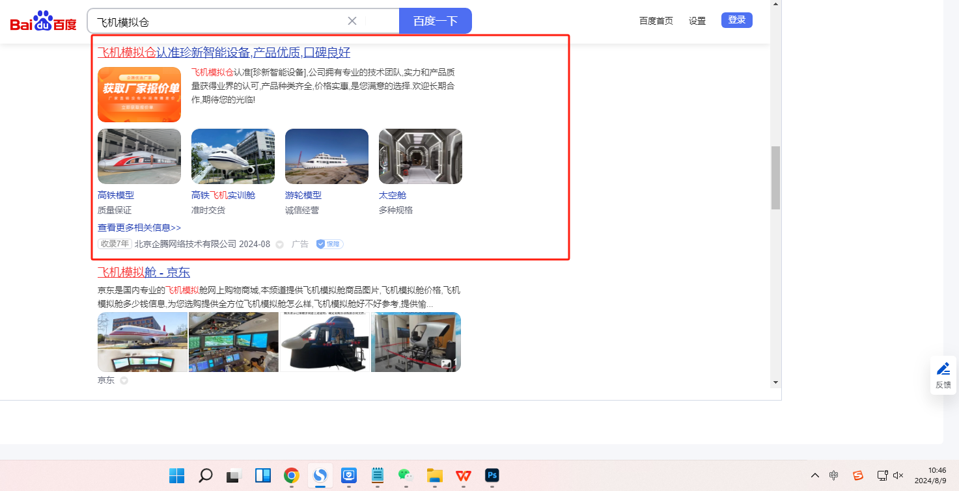Image resolution: width=959 pixels, height=491 pixels.
Task: Open the 设置 menu
Action: 697,21
